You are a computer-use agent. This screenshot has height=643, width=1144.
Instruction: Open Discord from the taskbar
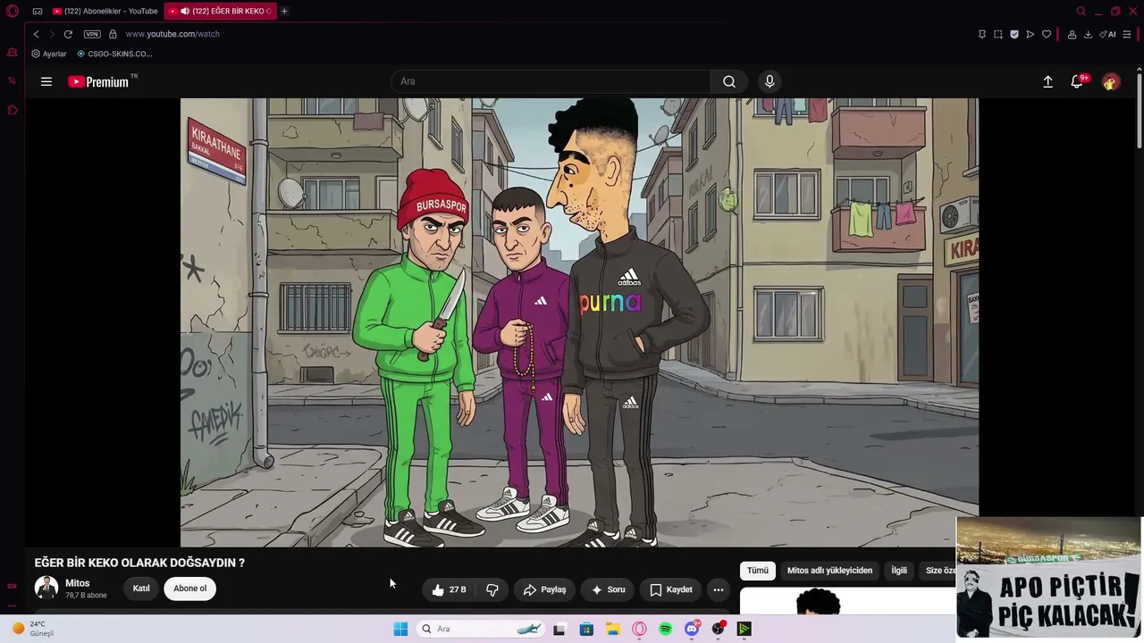click(x=692, y=629)
